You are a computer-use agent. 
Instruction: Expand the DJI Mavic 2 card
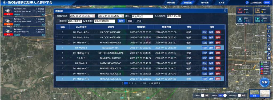[x=43, y=35]
